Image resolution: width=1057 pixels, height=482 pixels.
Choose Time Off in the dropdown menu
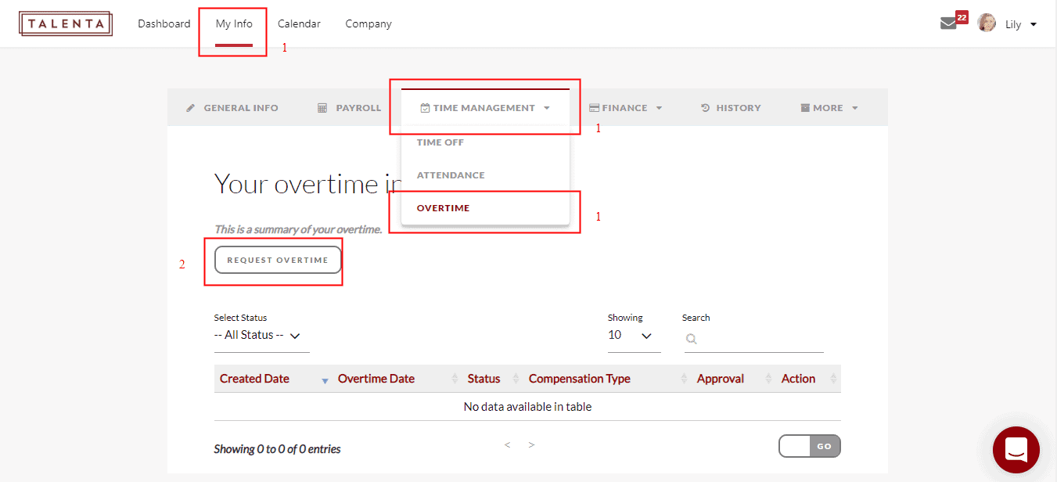tap(440, 142)
